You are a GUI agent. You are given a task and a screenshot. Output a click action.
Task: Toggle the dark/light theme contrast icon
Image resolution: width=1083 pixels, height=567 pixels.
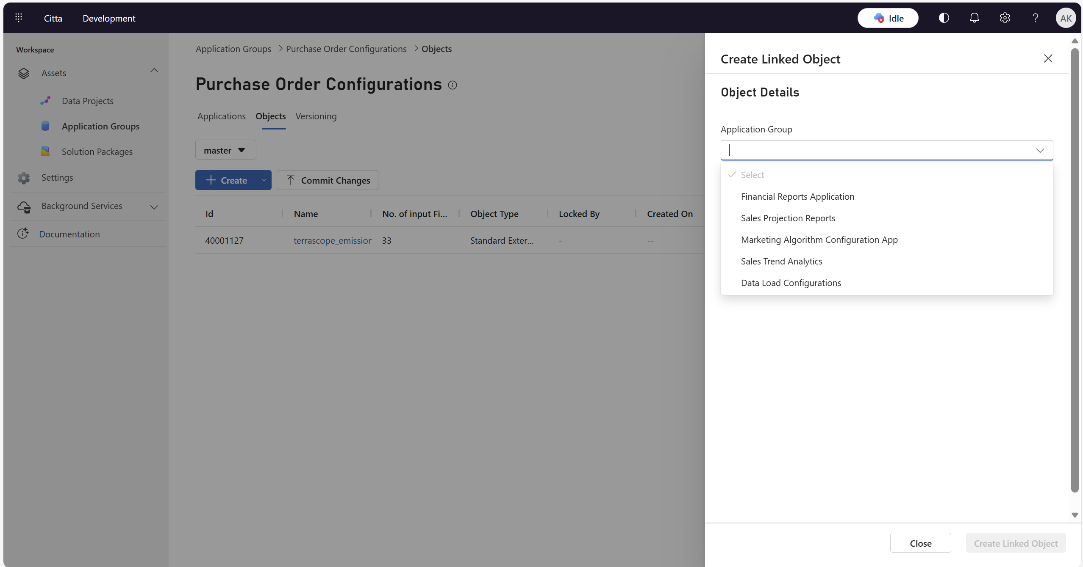[x=944, y=18]
